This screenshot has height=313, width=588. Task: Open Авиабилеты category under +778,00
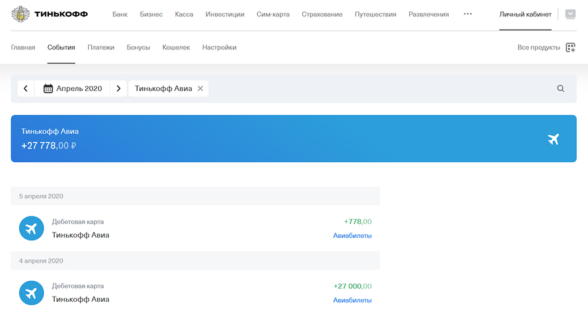click(x=352, y=236)
